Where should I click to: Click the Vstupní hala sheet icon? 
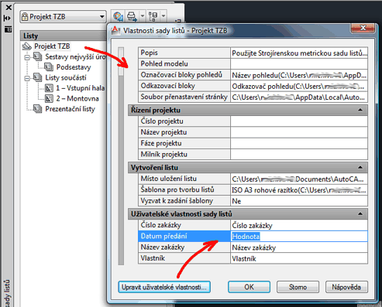pyautogui.click(x=49, y=88)
